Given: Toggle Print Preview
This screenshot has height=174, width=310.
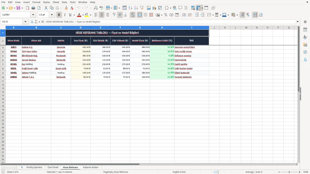Looking at the screenshot, I should pos(39,8).
